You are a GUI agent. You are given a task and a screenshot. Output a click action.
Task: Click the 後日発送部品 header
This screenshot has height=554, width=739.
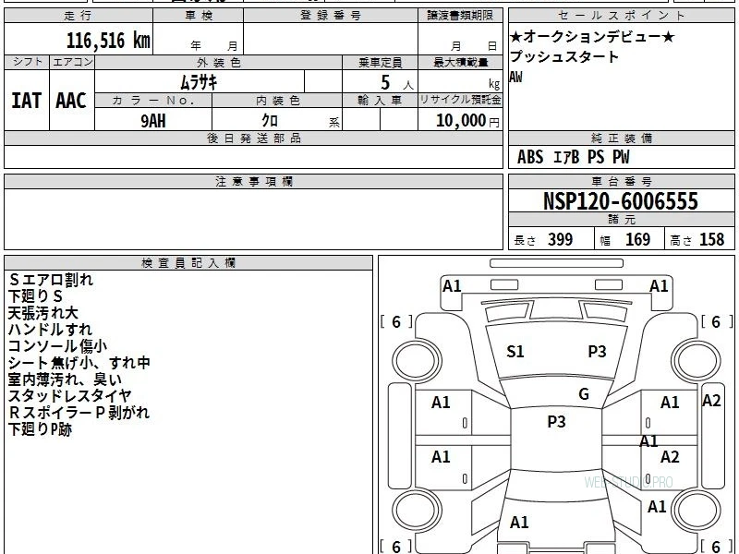pyautogui.click(x=253, y=138)
